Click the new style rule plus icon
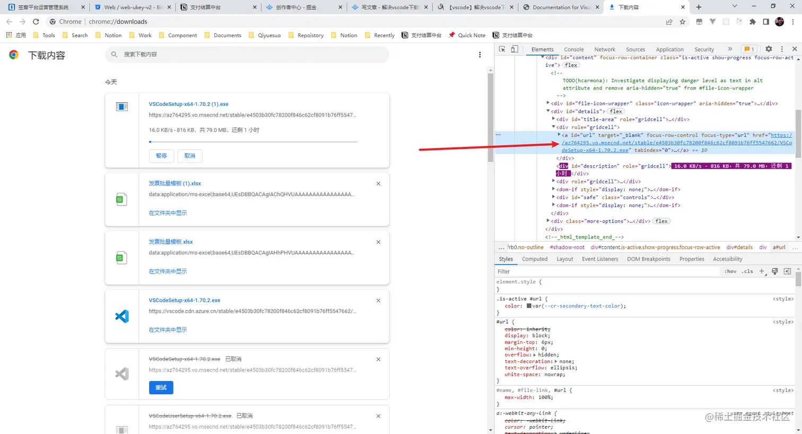 [x=762, y=271]
